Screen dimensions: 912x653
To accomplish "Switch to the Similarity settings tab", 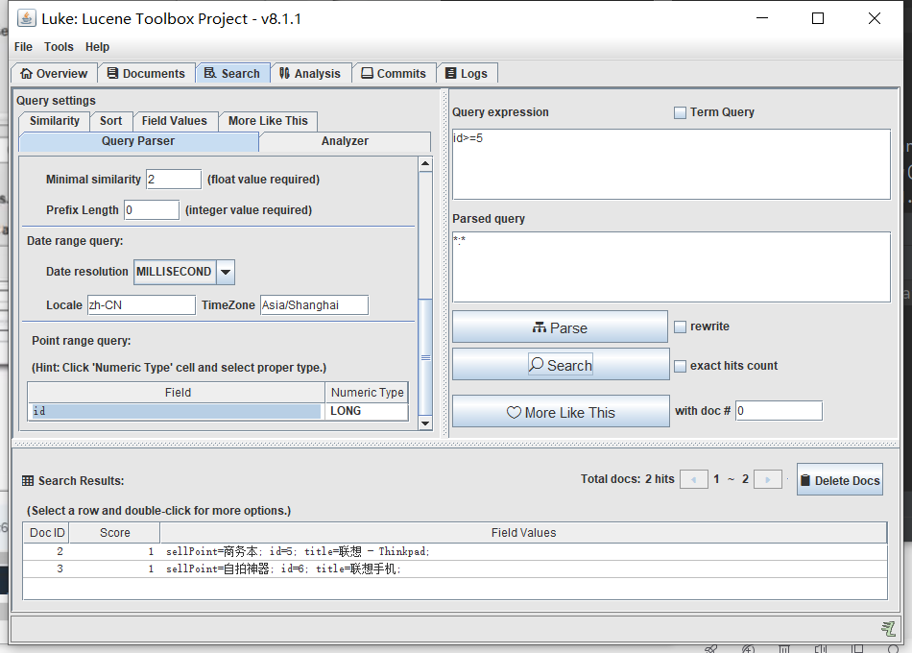I will click(x=55, y=120).
